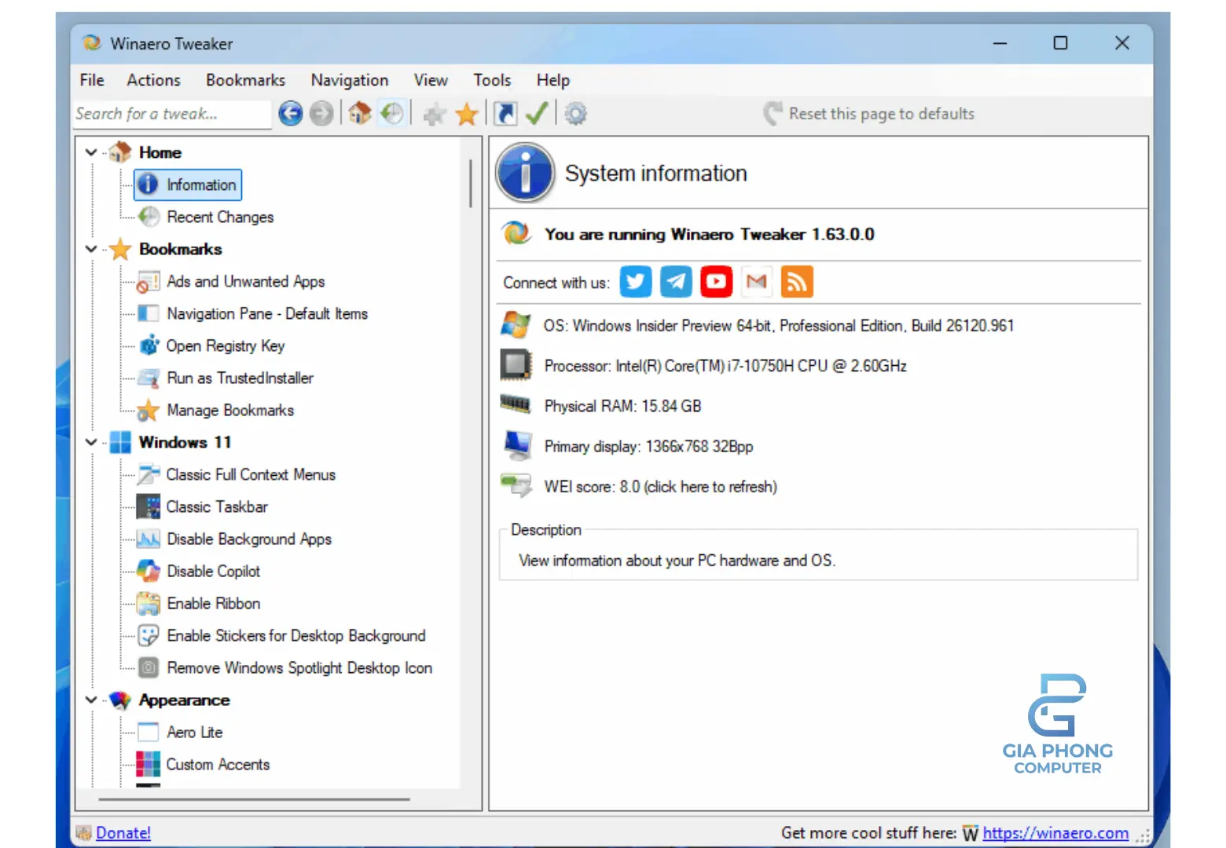1226x848 pixels.
Task: Refresh the WEI score link
Action: [x=710, y=487]
